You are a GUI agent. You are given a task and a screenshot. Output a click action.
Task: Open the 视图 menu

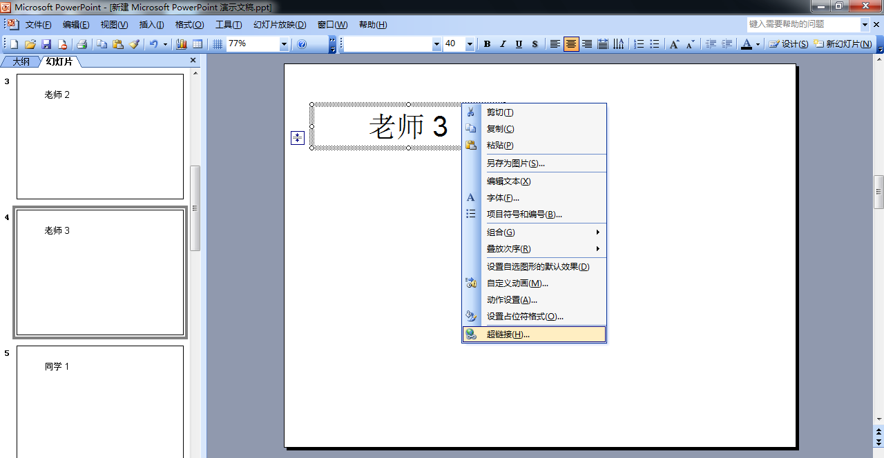(114, 25)
